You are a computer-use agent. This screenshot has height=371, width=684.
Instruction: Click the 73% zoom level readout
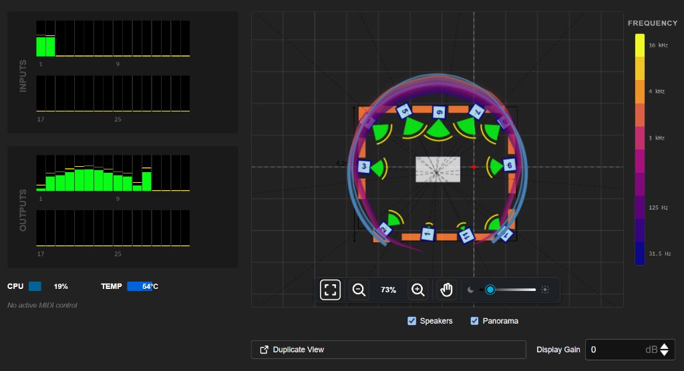(388, 290)
